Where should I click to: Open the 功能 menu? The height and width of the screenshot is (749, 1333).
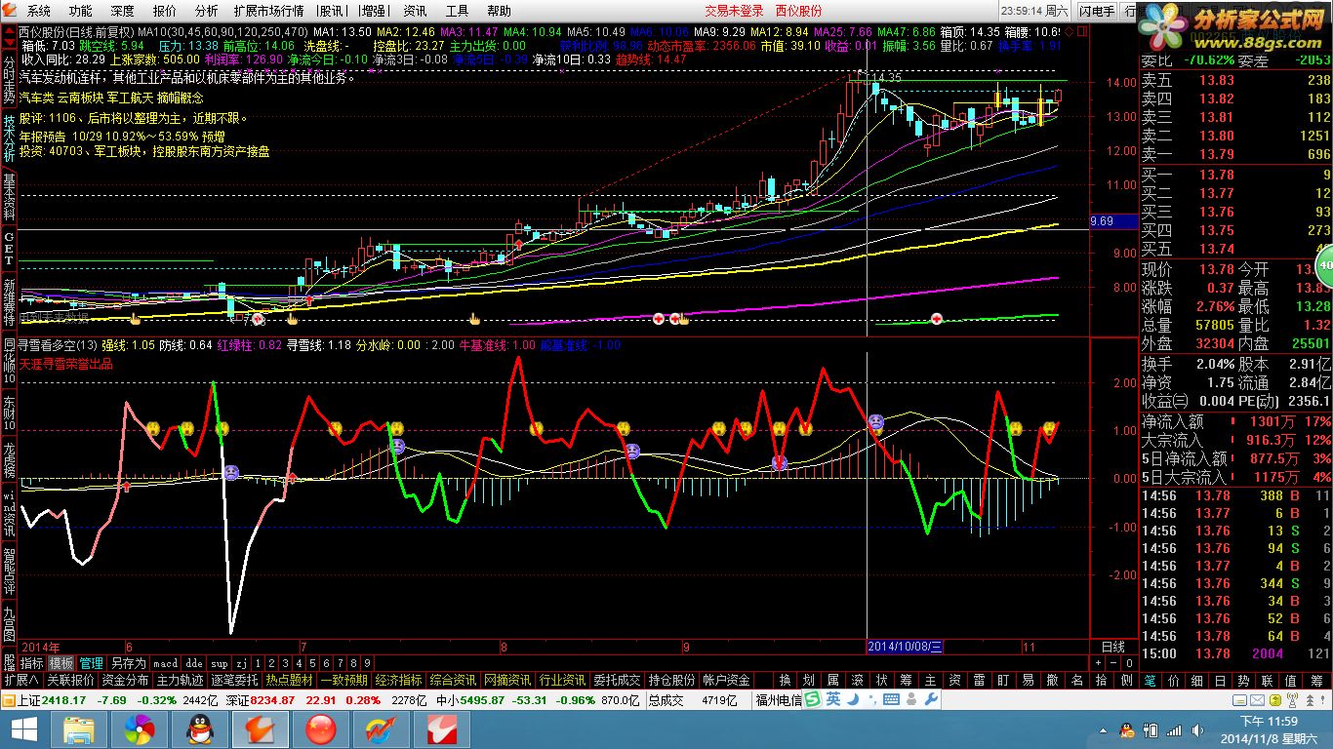[80, 11]
